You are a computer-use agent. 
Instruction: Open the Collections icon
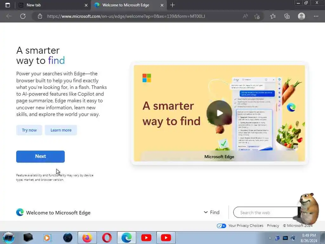[287, 16]
